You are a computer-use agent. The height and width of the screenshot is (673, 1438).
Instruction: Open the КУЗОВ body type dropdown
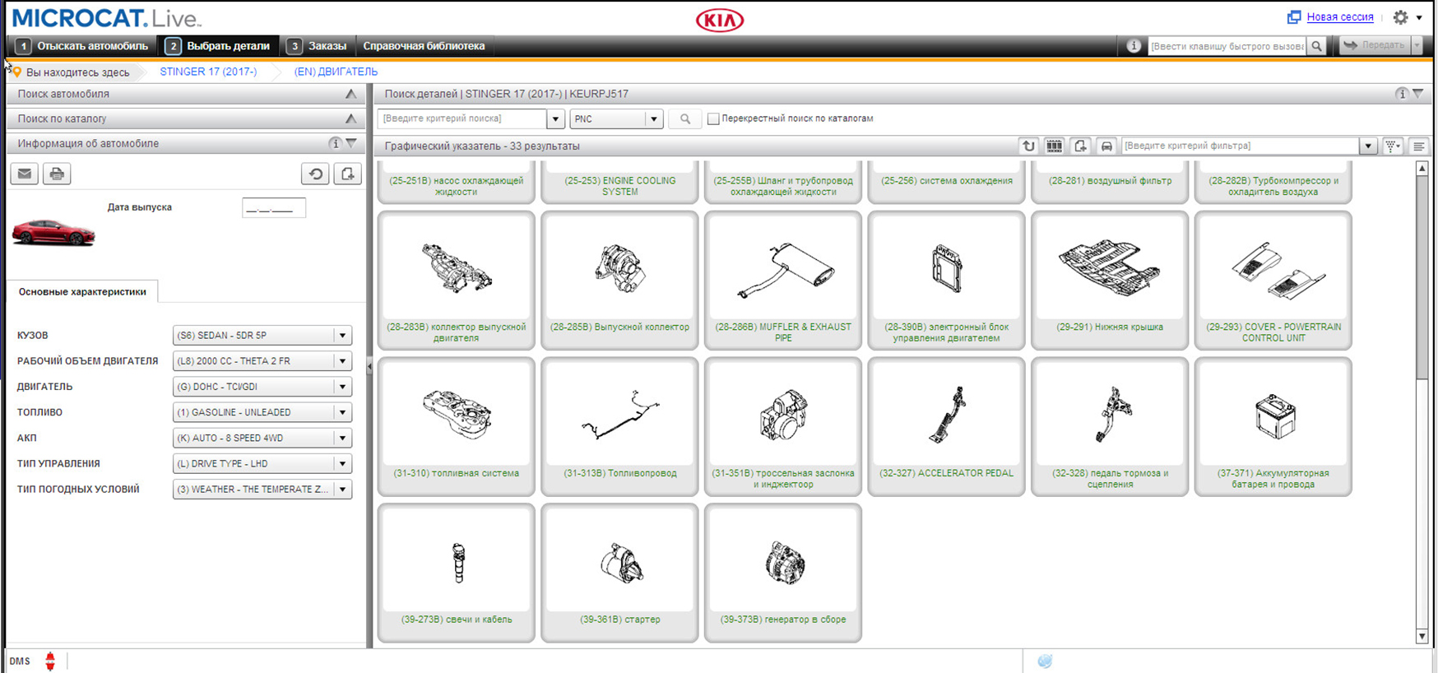pos(342,336)
